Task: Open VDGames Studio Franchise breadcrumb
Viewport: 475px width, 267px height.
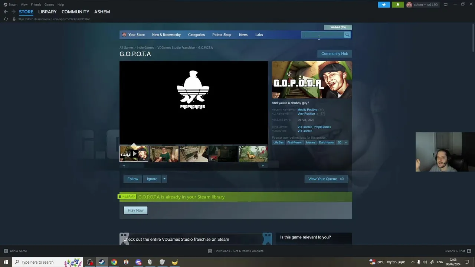Action: coord(176,47)
